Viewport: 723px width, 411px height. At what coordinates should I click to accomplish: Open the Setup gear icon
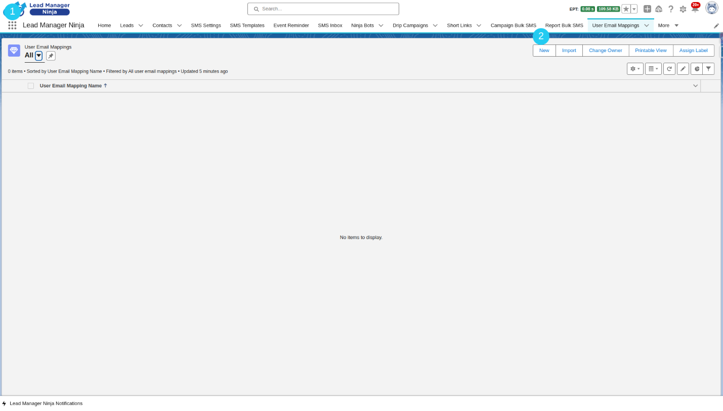pyautogui.click(x=683, y=9)
